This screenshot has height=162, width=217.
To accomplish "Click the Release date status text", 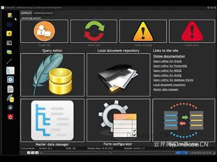I will tap(100, 148).
